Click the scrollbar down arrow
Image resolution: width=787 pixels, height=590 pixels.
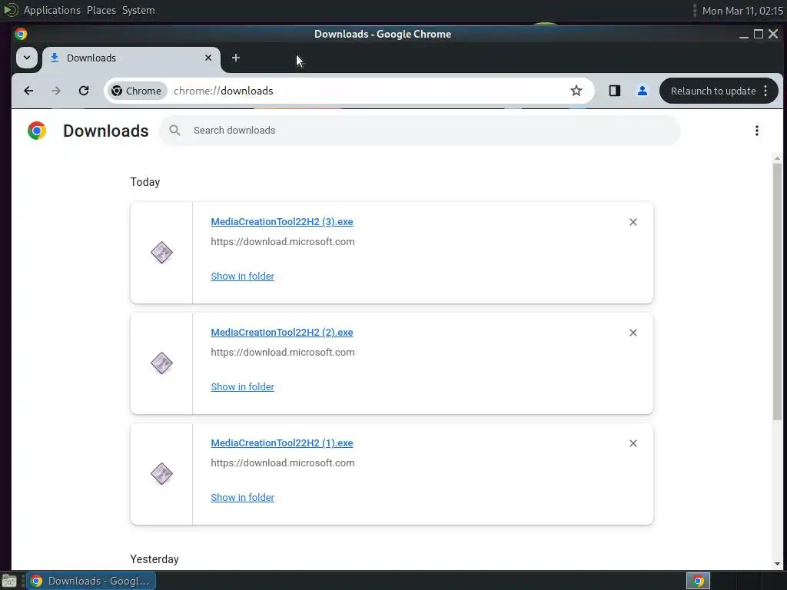(x=777, y=564)
